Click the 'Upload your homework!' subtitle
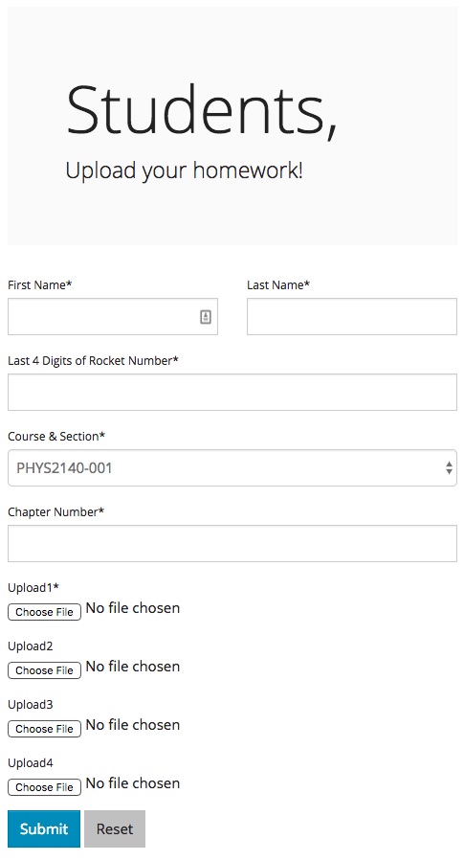This screenshot has height=861, width=464. [184, 170]
